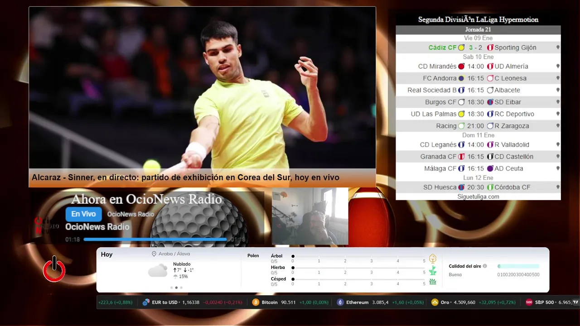Click the OcioNews Radio station label beside En Vivo

tap(130, 214)
